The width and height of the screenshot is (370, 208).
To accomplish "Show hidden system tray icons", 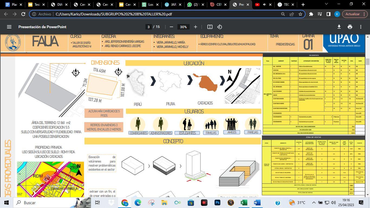I will tap(314, 203).
